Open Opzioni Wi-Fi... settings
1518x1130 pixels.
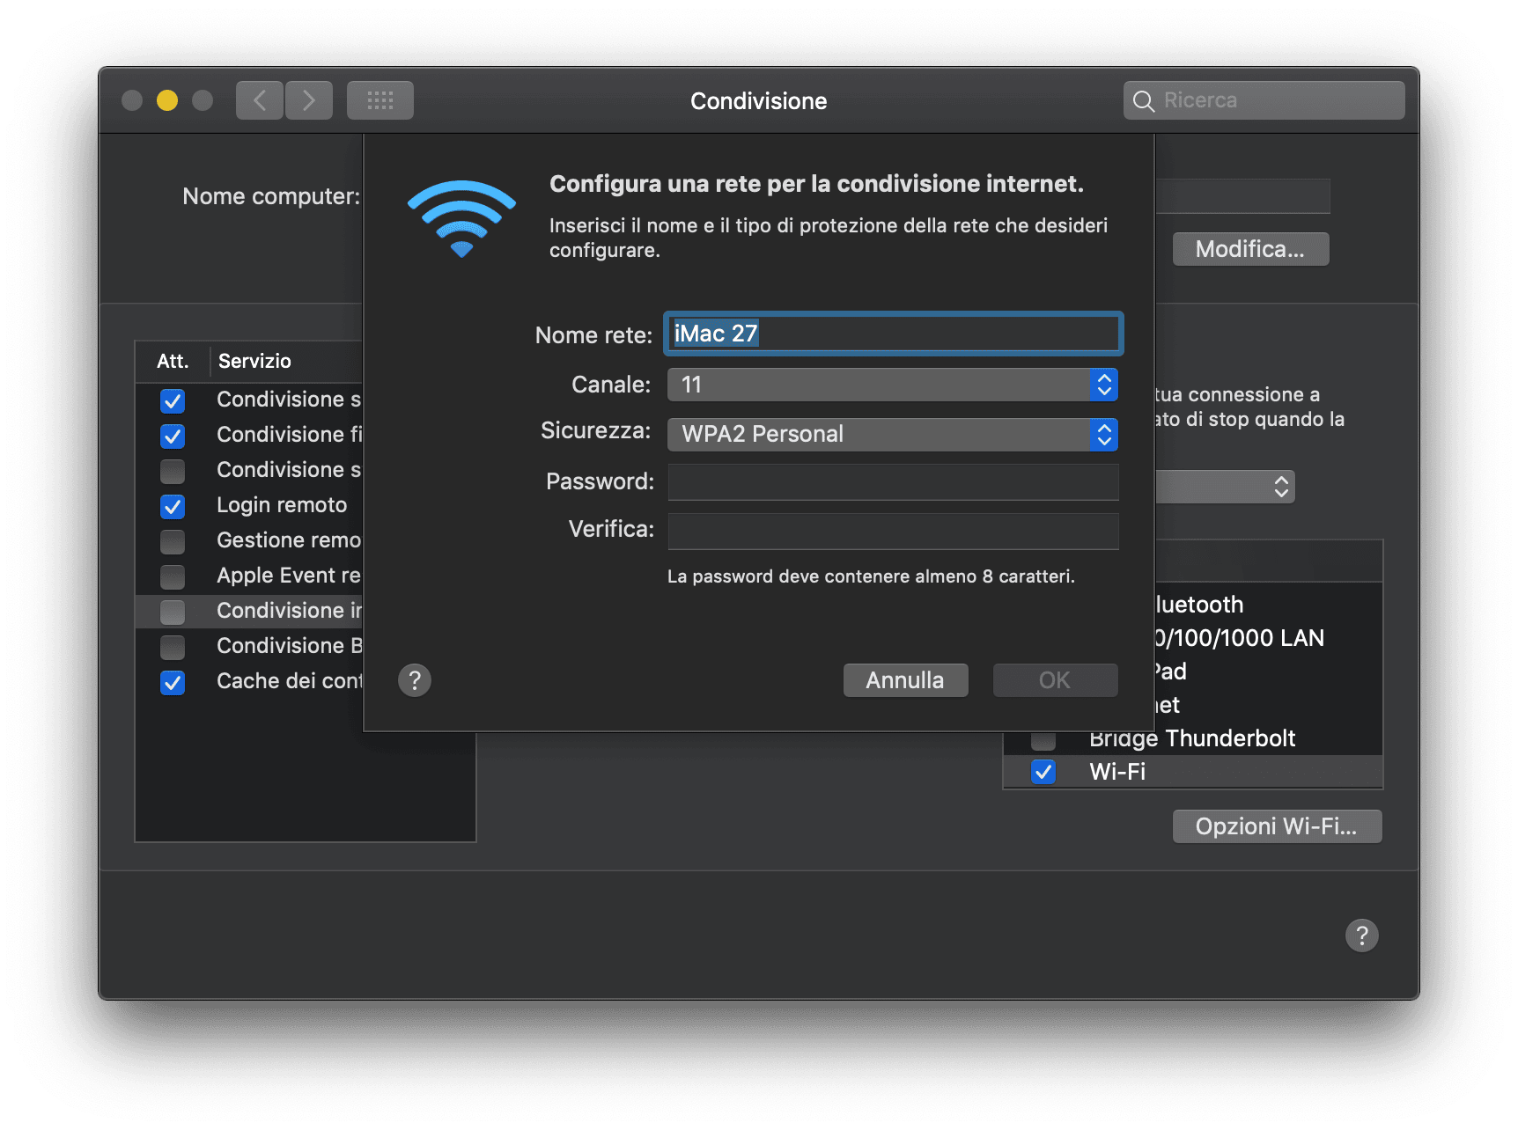(x=1277, y=826)
